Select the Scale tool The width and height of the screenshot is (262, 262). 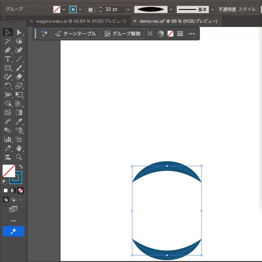pos(19,86)
